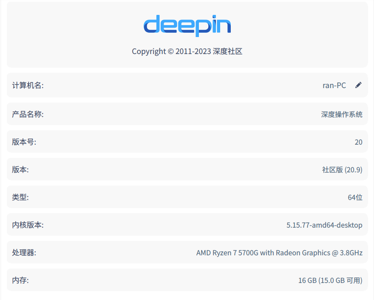The width and height of the screenshot is (374, 300).
Task: Select the computer name value ran-PC
Action: 334,85
